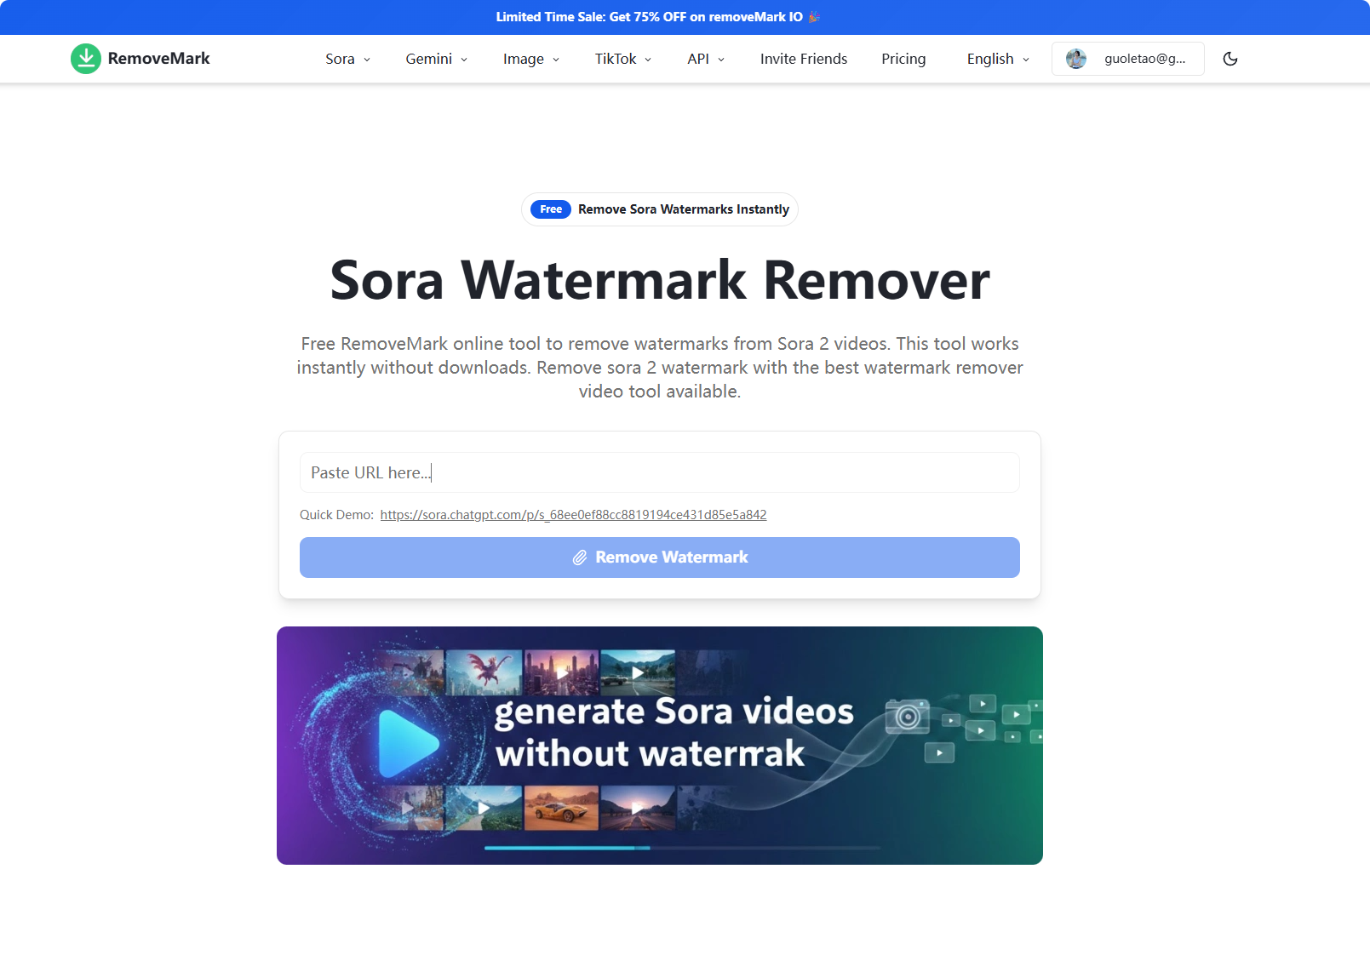Expand the Sora dropdown menu
This screenshot has width=1370, height=972.
pos(347,59)
